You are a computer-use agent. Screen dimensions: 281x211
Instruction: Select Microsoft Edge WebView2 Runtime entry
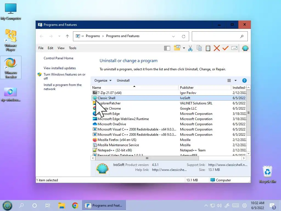pos(168,119)
